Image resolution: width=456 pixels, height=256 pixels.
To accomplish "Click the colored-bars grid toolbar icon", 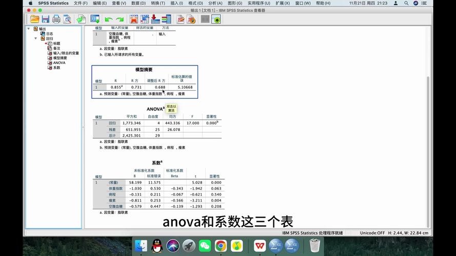I will (166, 19).
